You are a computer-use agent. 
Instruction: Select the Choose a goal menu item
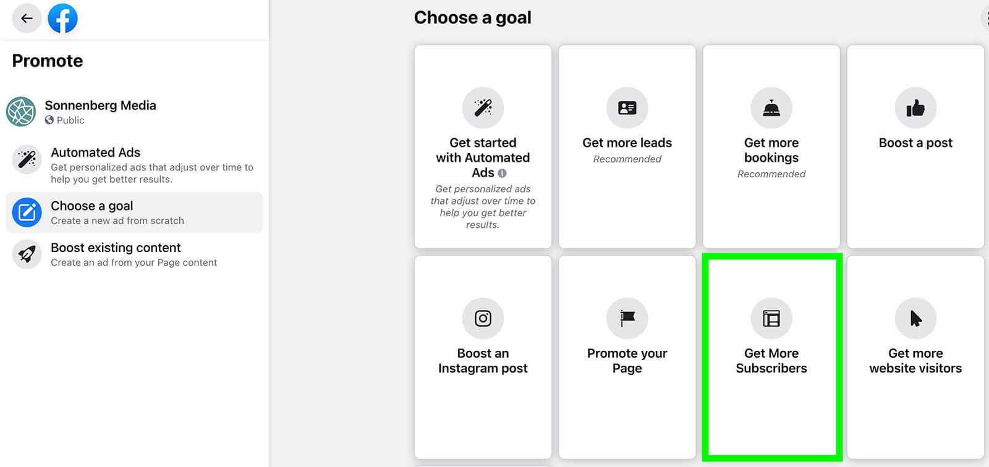coord(134,212)
